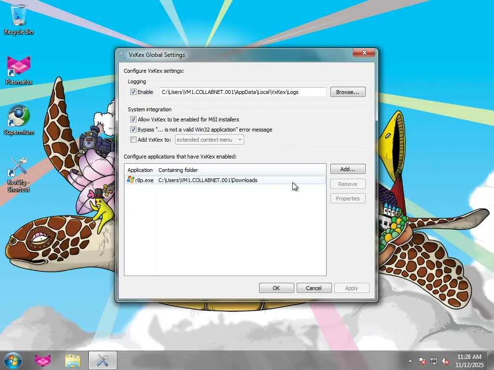Open Plasmafox from the taskbar
494x370 pixels.
(x=43, y=360)
